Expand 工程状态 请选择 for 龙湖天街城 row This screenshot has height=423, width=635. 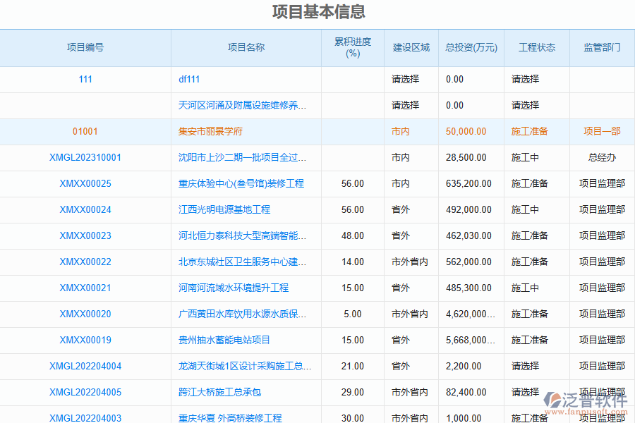point(525,366)
